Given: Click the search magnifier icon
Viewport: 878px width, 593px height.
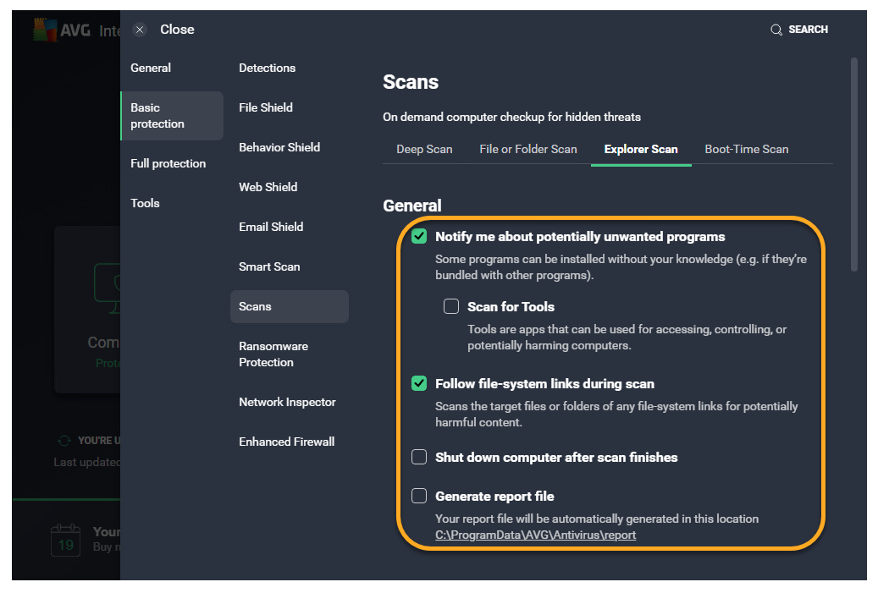Looking at the screenshot, I should pos(776,30).
